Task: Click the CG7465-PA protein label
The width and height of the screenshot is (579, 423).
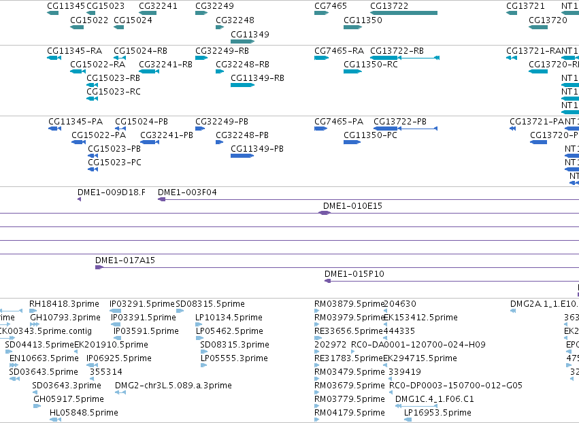Action: point(339,122)
